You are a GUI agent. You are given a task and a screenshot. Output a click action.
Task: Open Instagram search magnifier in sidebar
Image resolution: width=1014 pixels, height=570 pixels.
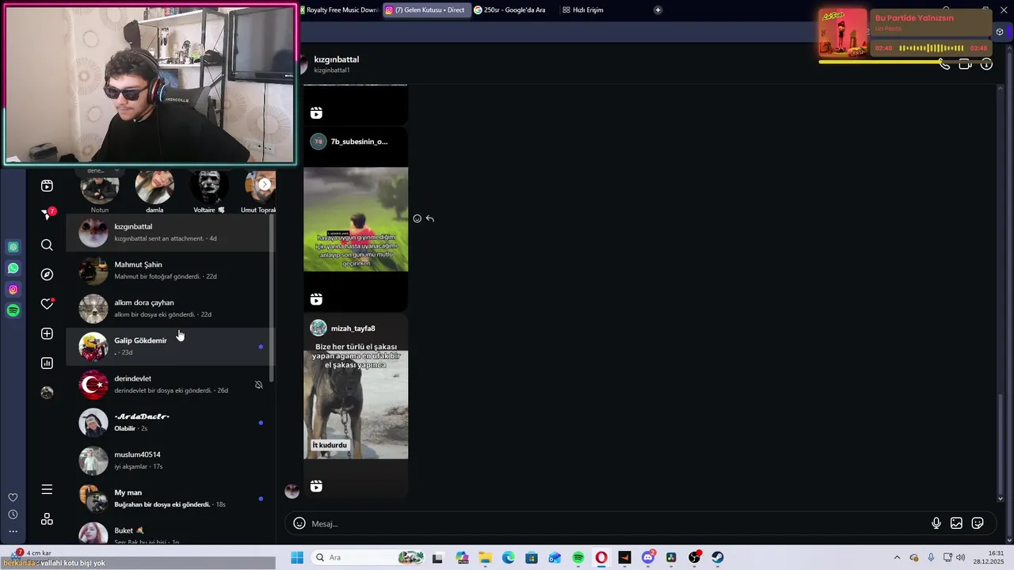[x=47, y=245]
